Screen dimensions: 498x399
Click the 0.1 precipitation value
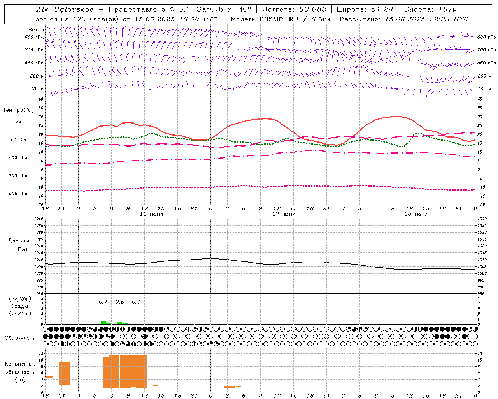tap(136, 302)
